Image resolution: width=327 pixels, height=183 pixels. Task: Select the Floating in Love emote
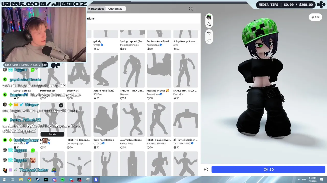(x=159, y=70)
